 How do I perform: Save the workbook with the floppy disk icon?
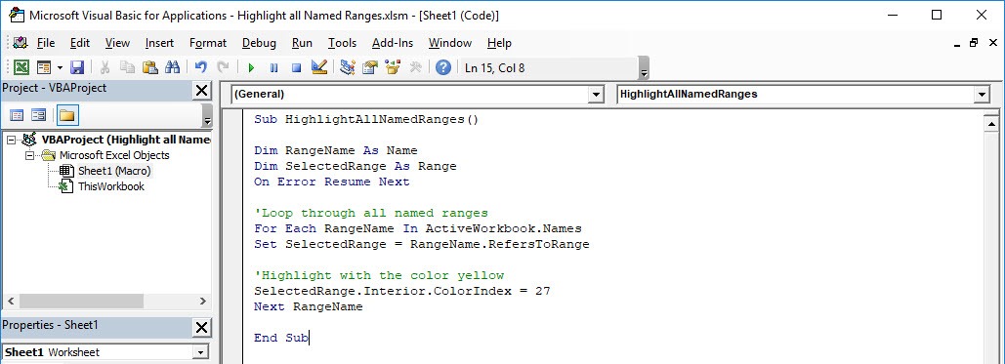[x=77, y=67]
